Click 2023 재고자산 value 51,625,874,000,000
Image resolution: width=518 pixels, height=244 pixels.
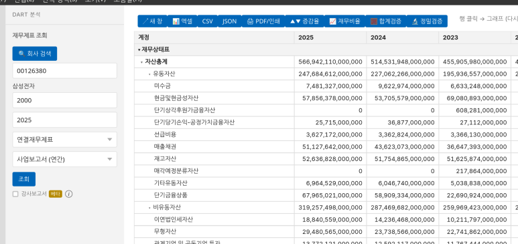click(x=476, y=159)
